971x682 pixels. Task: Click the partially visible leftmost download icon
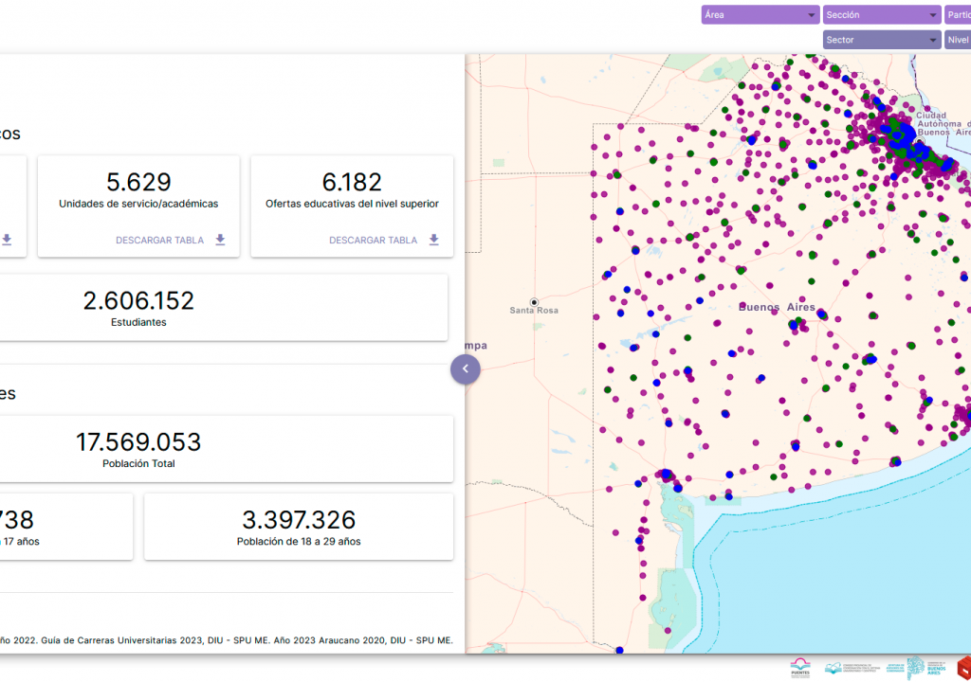pos(7,240)
